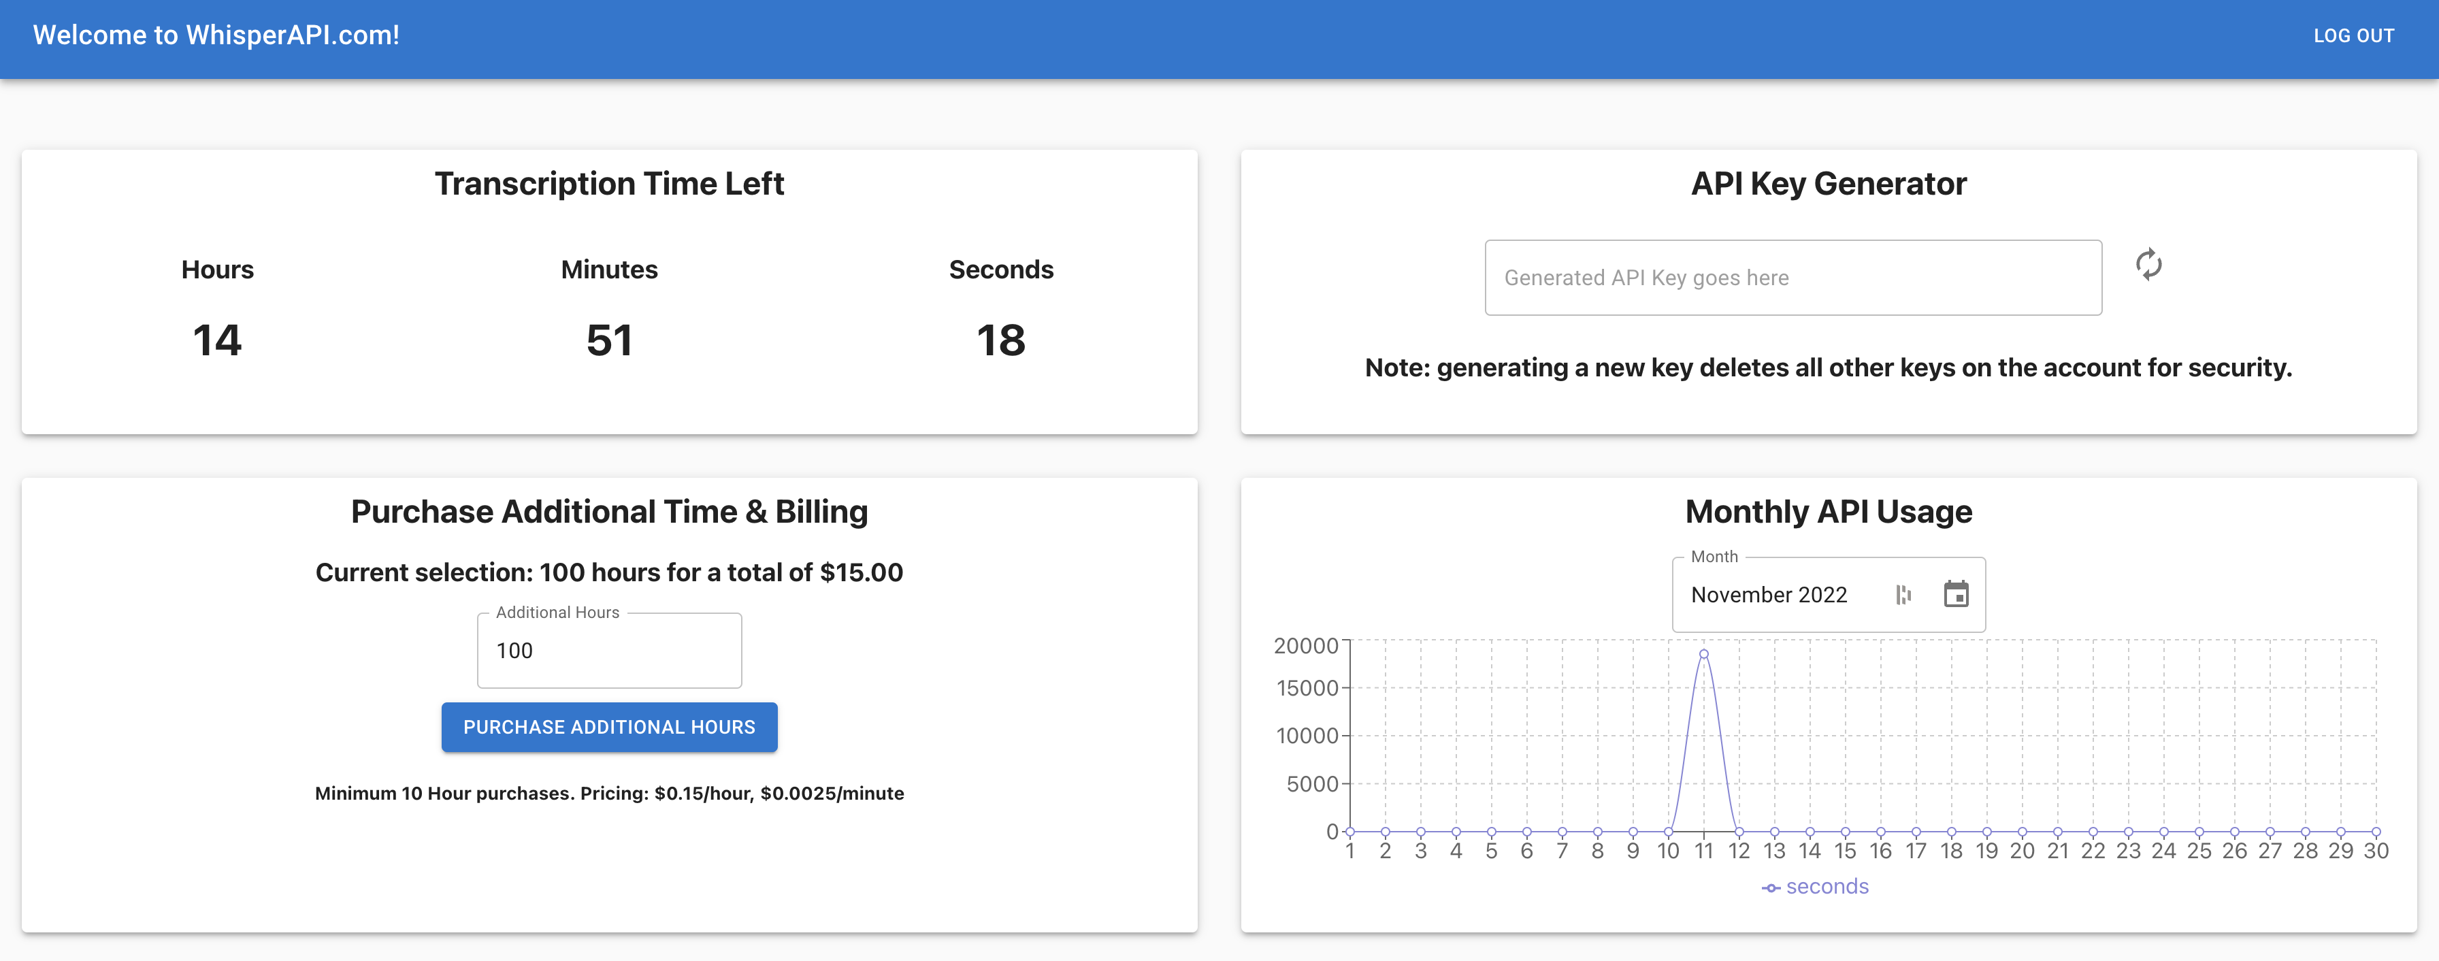Click the y-axis label '5000'
The image size is (2439, 961).
(1312, 784)
